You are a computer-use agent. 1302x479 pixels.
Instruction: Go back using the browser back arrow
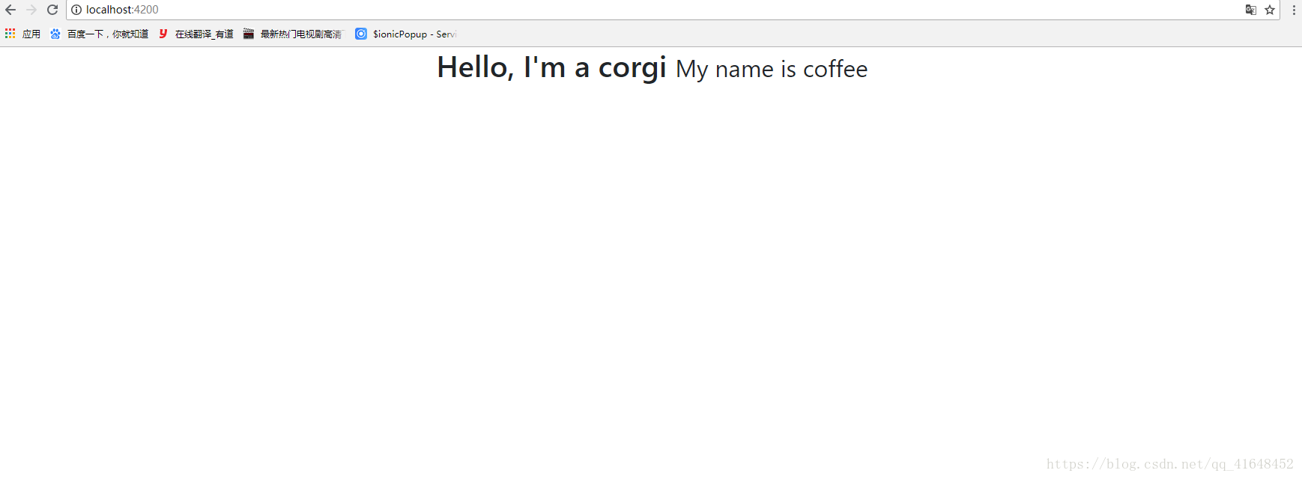click(x=10, y=10)
